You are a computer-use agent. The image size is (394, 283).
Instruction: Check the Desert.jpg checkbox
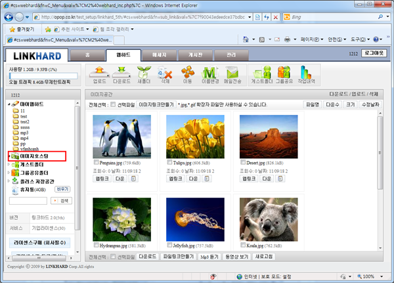point(243,162)
